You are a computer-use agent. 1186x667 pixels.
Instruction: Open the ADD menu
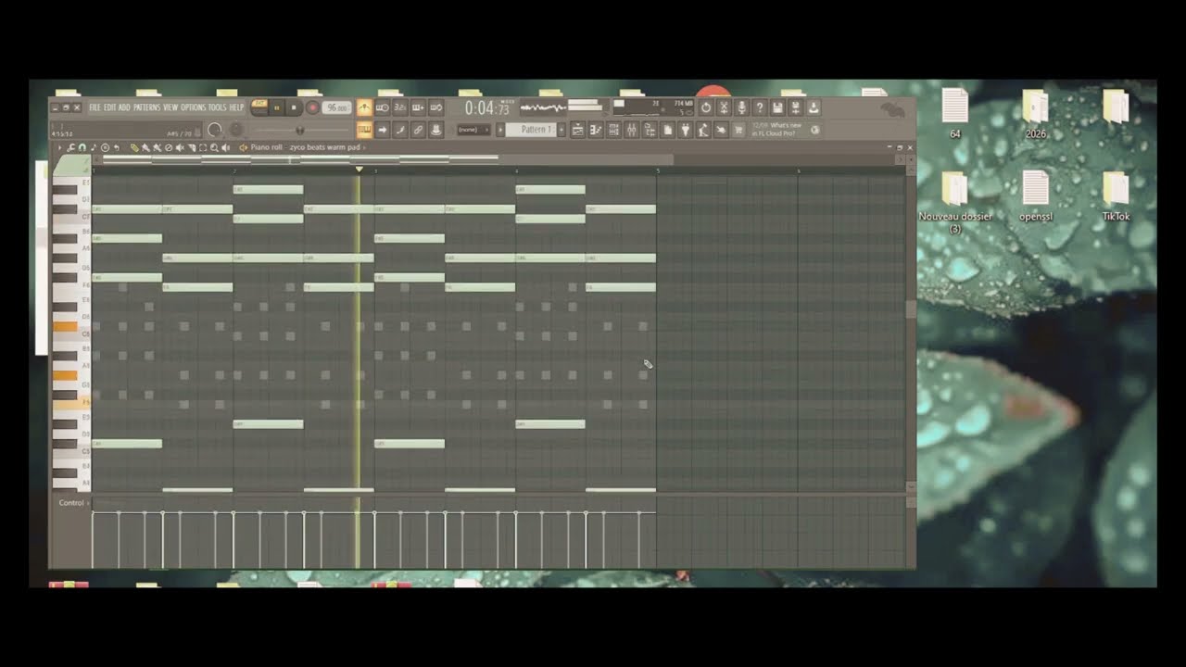point(124,107)
